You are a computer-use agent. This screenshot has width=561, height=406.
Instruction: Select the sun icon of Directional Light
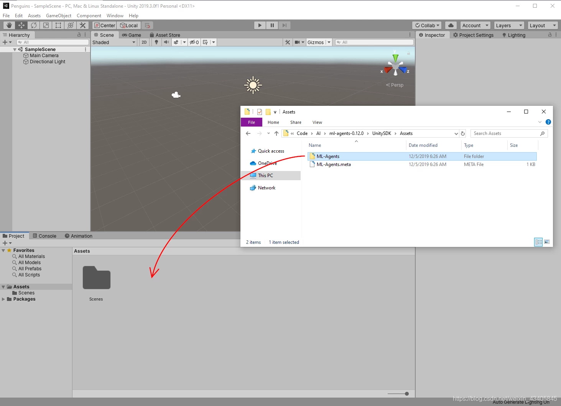[253, 85]
